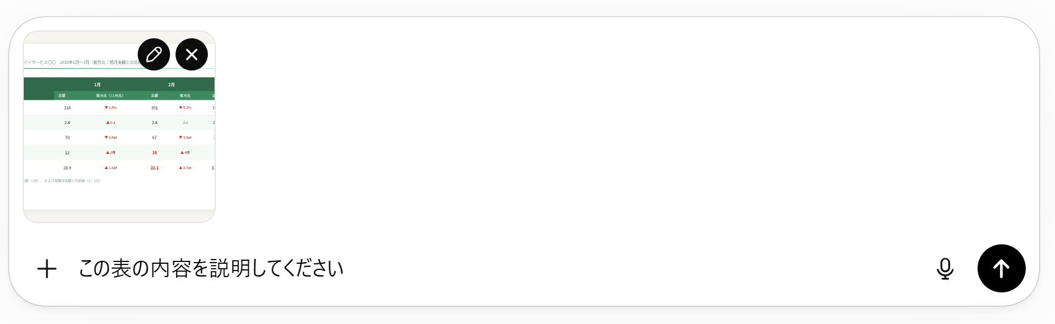
Task: Send the message with the up-arrow button
Action: 1001,269
